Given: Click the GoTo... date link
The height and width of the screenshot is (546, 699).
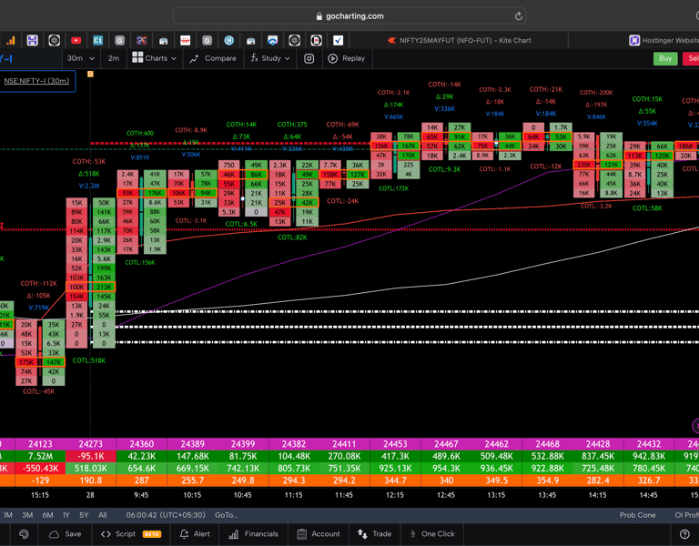Looking at the screenshot, I should (x=226, y=515).
